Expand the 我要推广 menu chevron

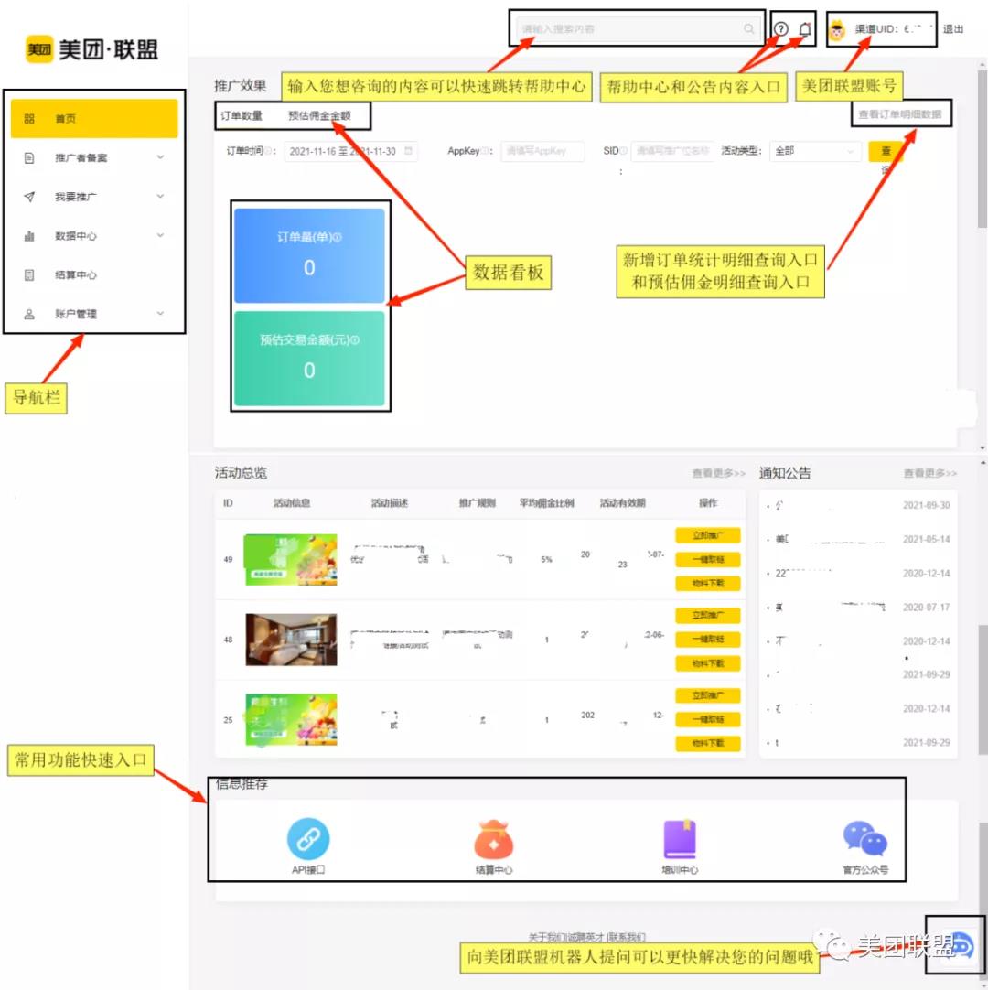(160, 197)
